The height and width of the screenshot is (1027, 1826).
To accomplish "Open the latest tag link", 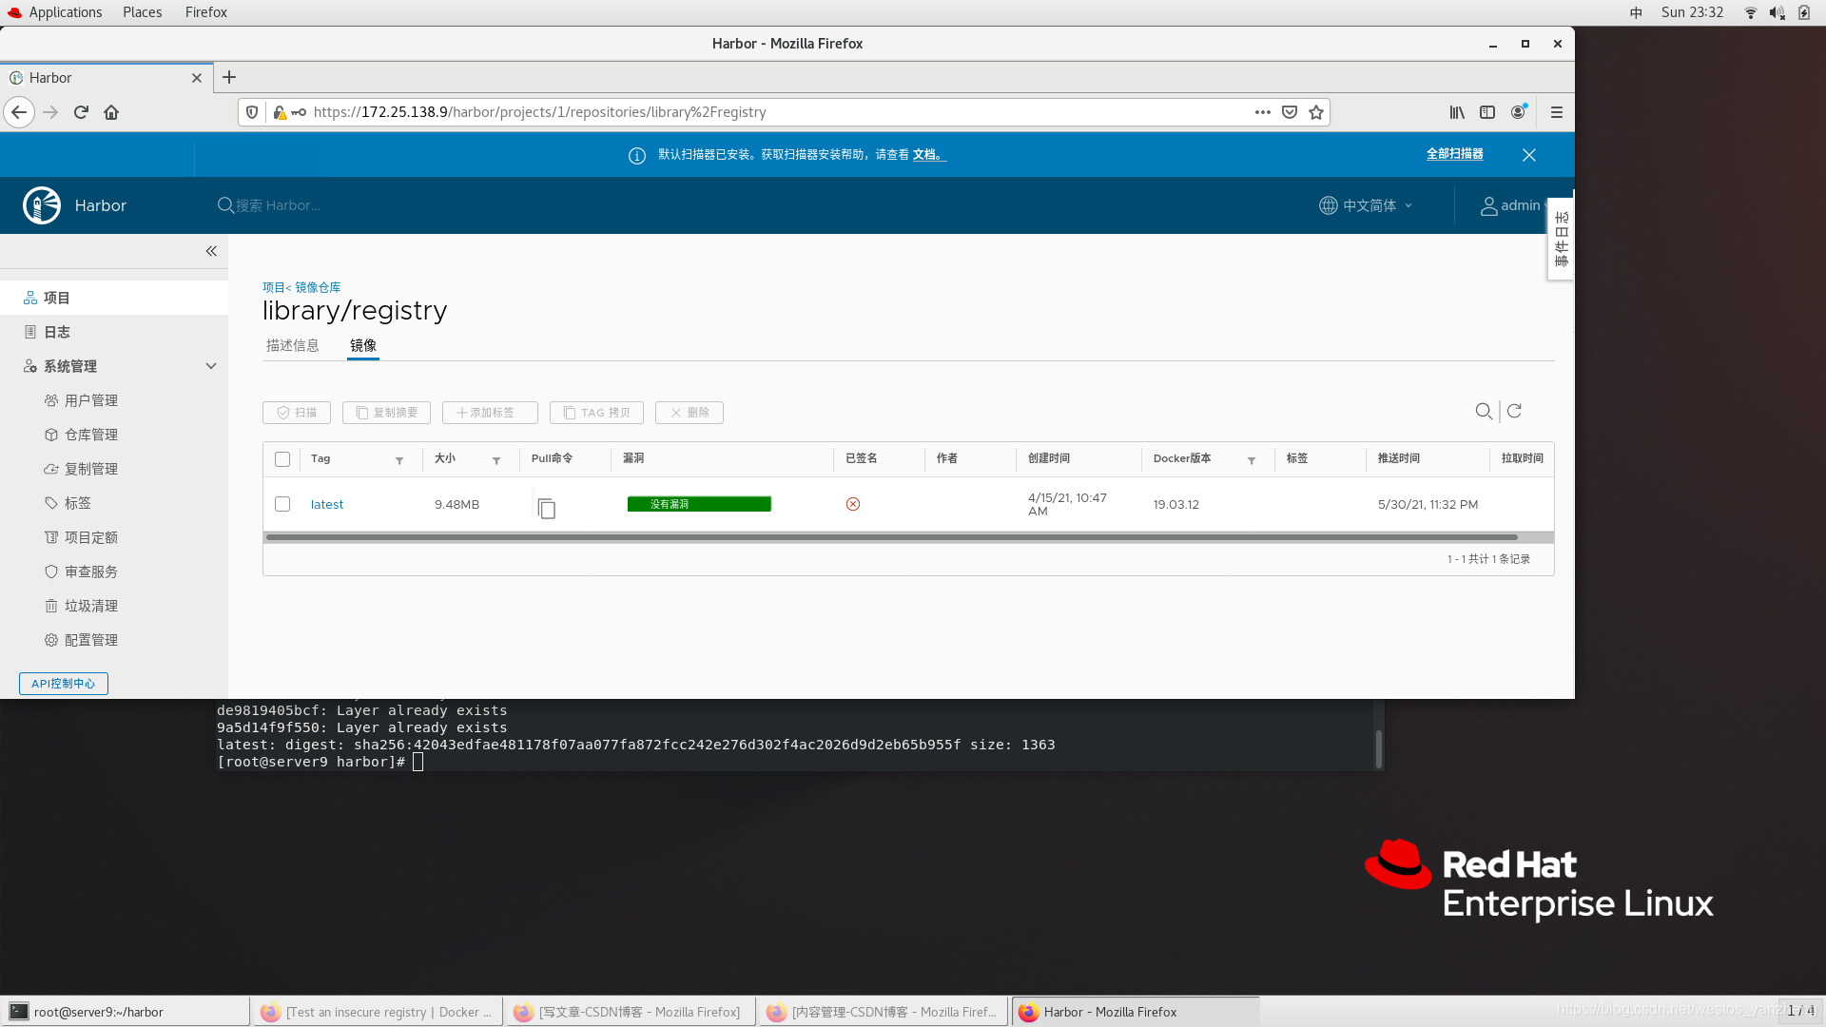I will (x=327, y=505).
